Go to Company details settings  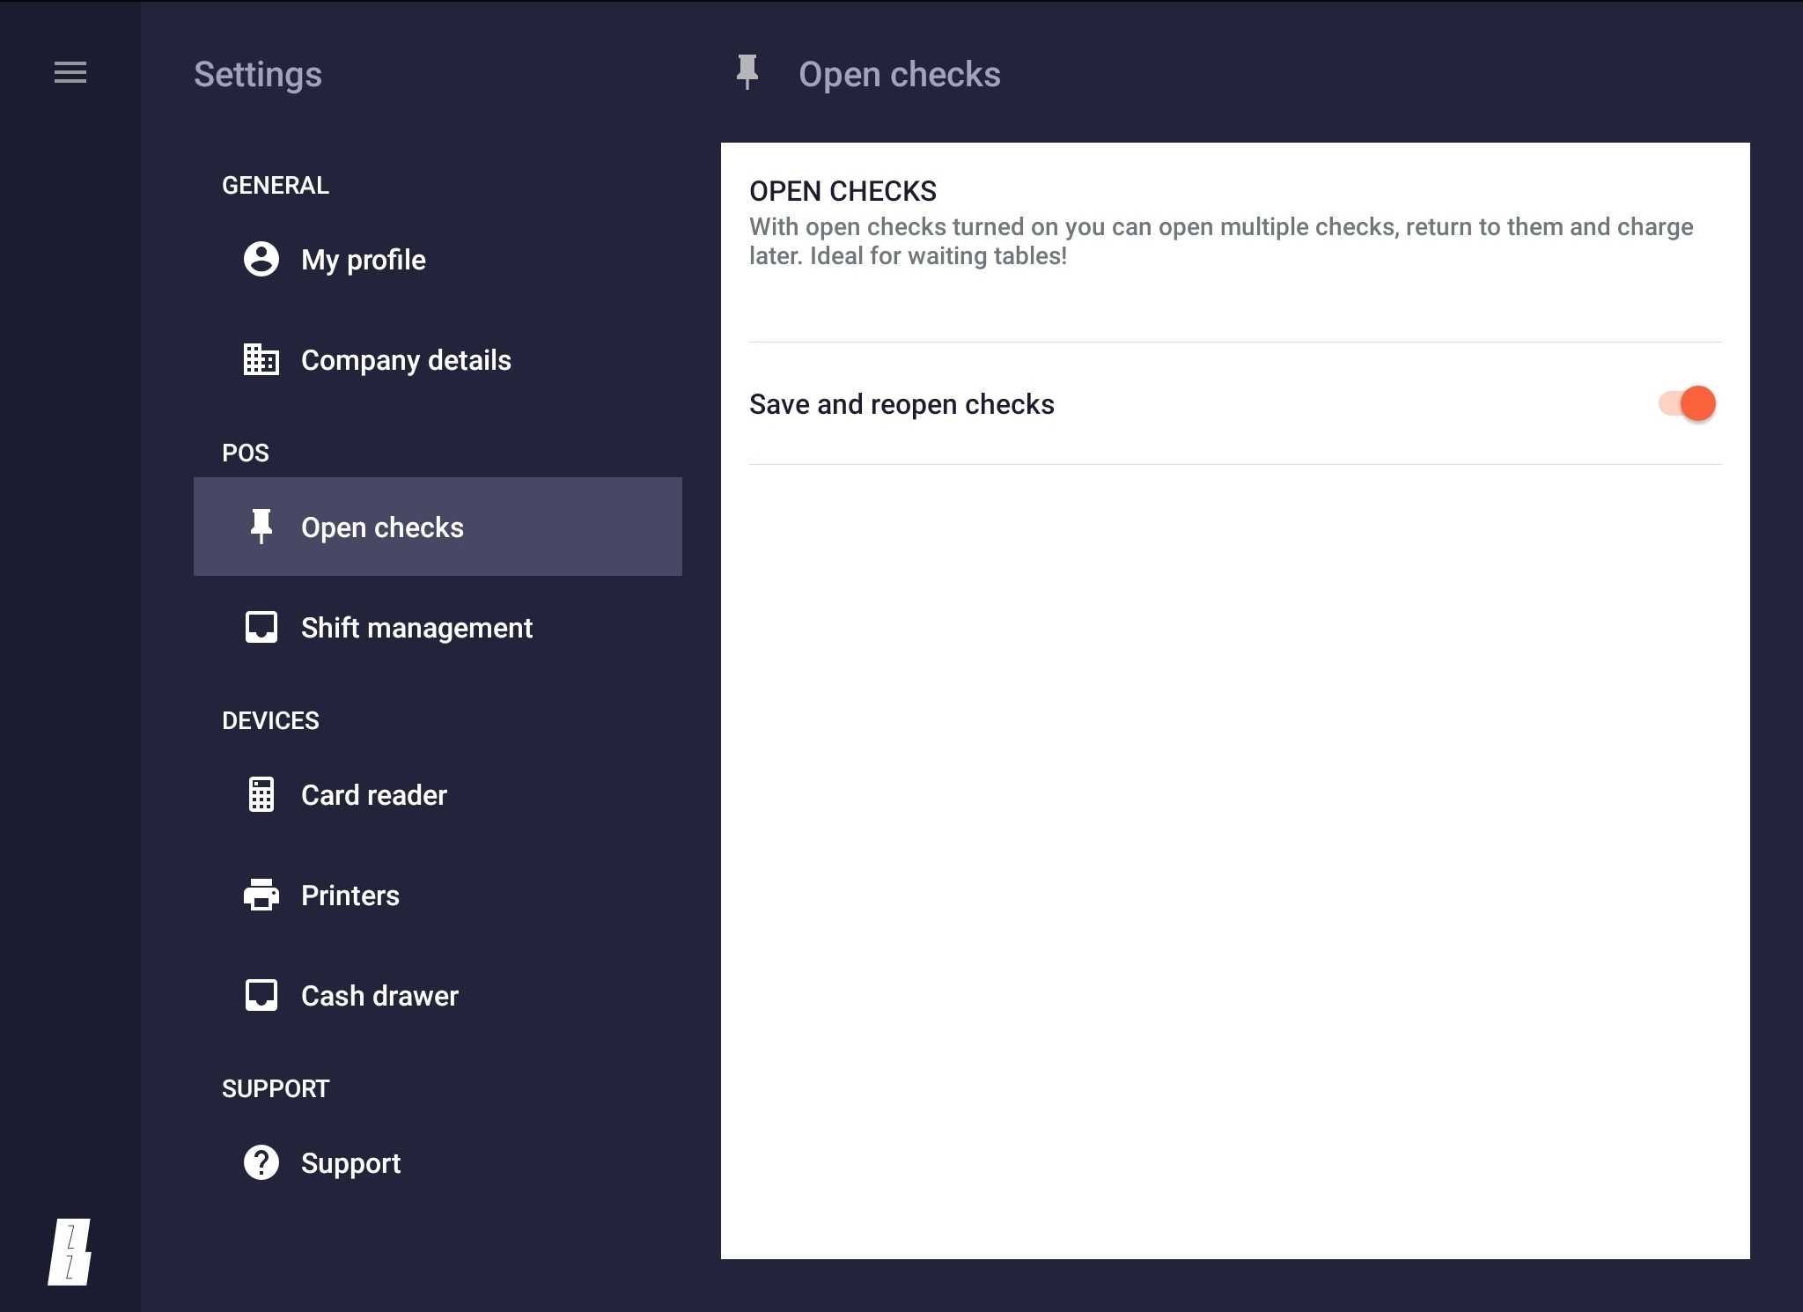(x=438, y=359)
